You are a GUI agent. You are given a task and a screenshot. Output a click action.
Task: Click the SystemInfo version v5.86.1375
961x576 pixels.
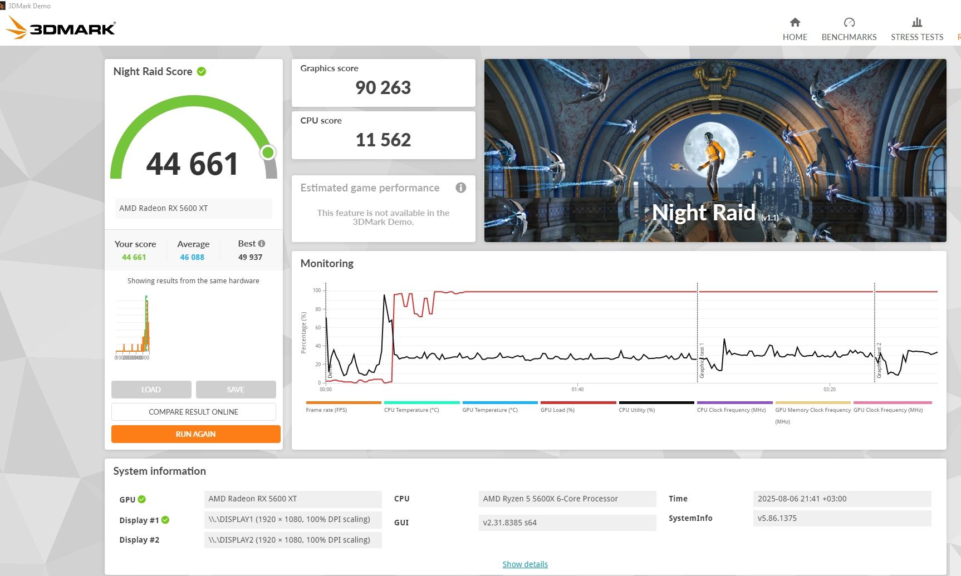[x=842, y=518]
